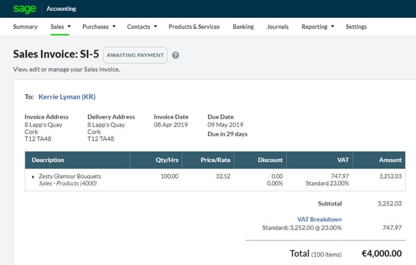Navigate to Banking

pyautogui.click(x=243, y=27)
